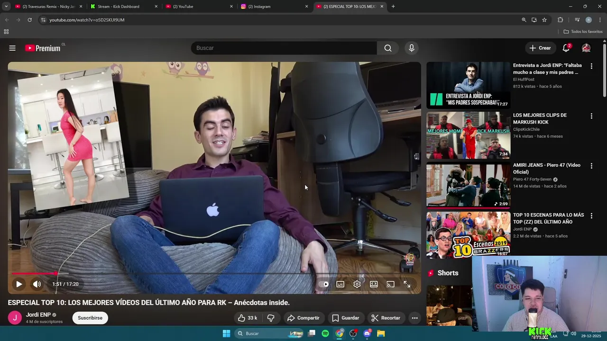This screenshot has height=341, width=607.
Task: Open the tab search dropdown arrow
Action: (6, 7)
